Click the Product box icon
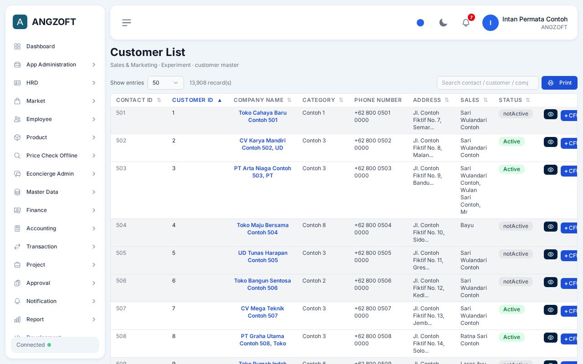 pyautogui.click(x=17, y=137)
